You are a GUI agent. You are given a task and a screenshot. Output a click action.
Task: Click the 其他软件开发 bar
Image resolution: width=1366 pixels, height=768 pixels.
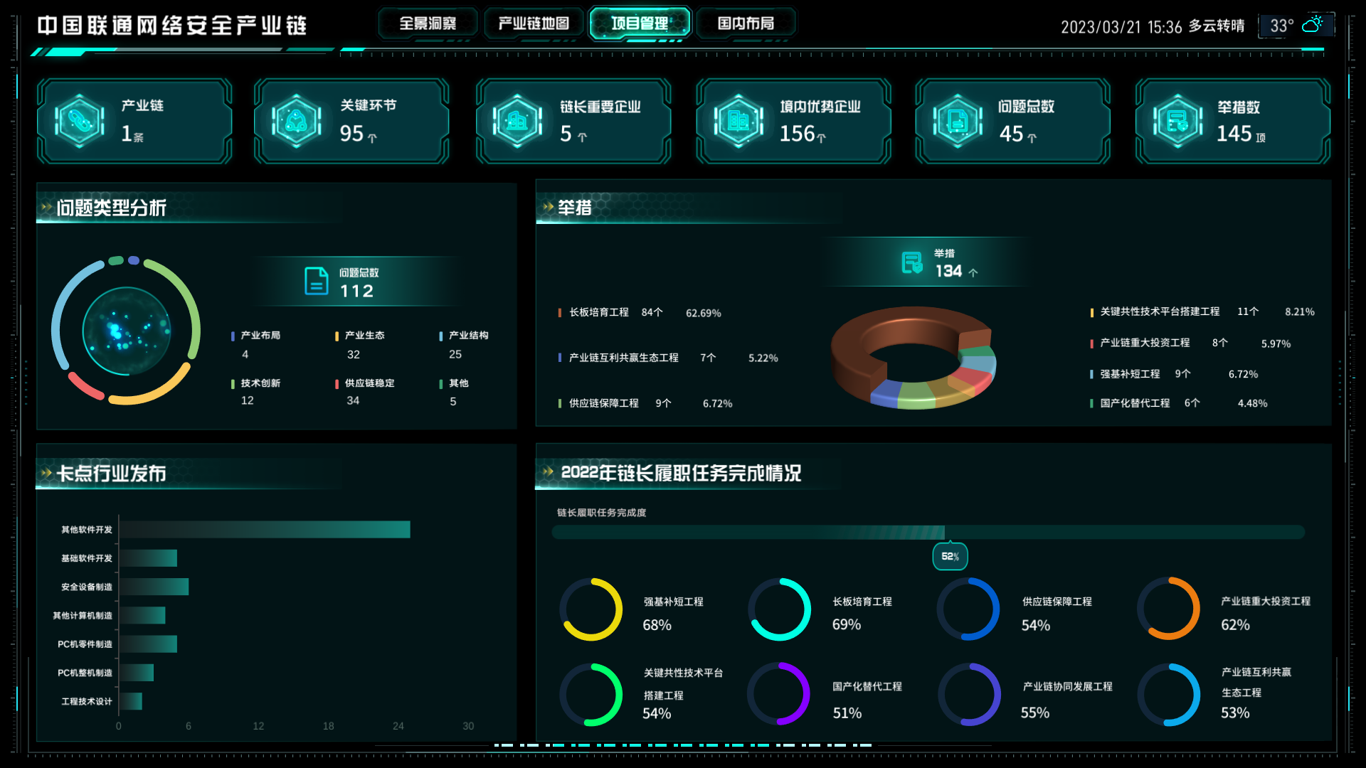point(265,530)
